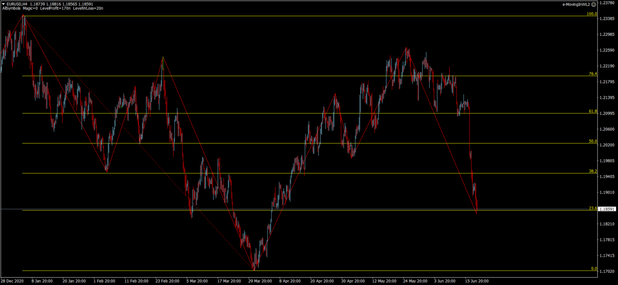The image size is (618, 285).
Task: Click the 3 Jun 20:00 time label
Action: [446, 281]
